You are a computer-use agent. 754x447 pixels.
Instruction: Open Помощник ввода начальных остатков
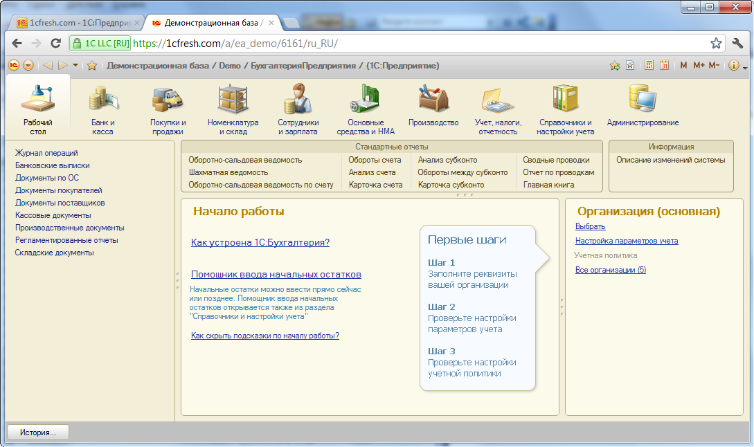click(276, 274)
